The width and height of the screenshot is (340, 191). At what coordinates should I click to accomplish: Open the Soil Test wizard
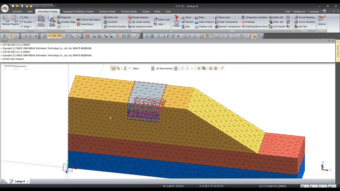301,27
